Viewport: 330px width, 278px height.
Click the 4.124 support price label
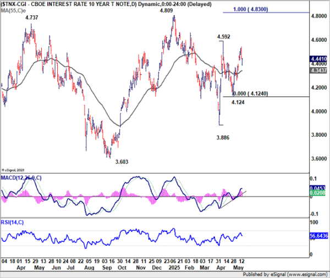tap(238, 102)
